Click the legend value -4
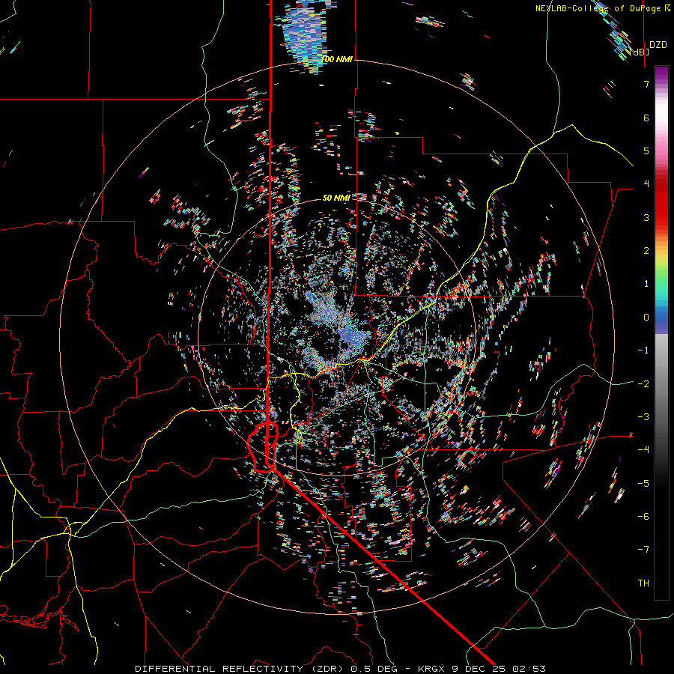This screenshot has width=674, height=674. click(643, 449)
